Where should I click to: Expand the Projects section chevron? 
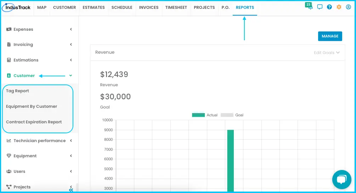[71, 186]
